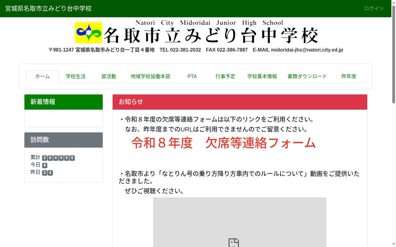Click the 名取市立みどり台中学校 header banner title
Viewport: 396px width, 247px height.
[211, 35]
